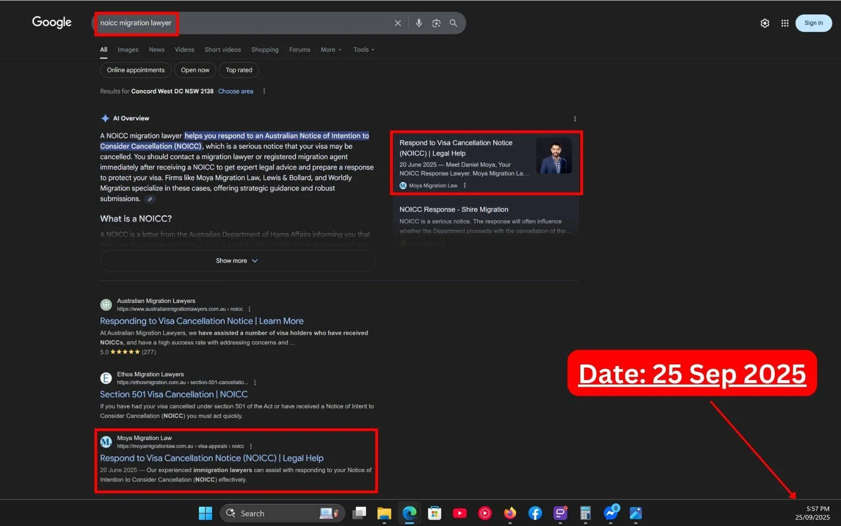Screen dimensions: 841x526
Task: Toggle the Open now filter chip
Action: click(195, 70)
